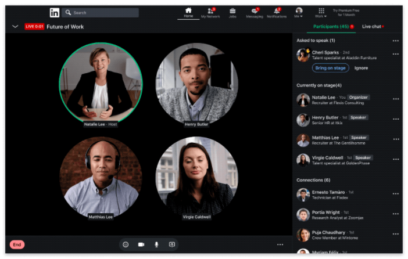Image resolution: width=408 pixels, height=259 pixels.
Task: Expand the Me profile menu
Action: pyautogui.click(x=299, y=13)
